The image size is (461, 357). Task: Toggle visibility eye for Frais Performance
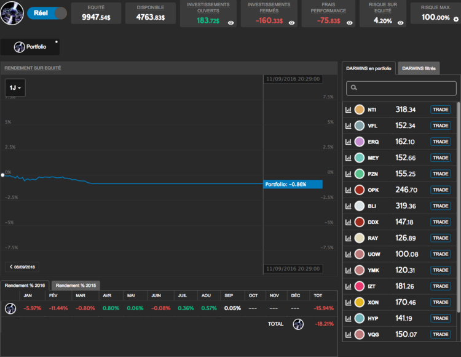coord(352,22)
